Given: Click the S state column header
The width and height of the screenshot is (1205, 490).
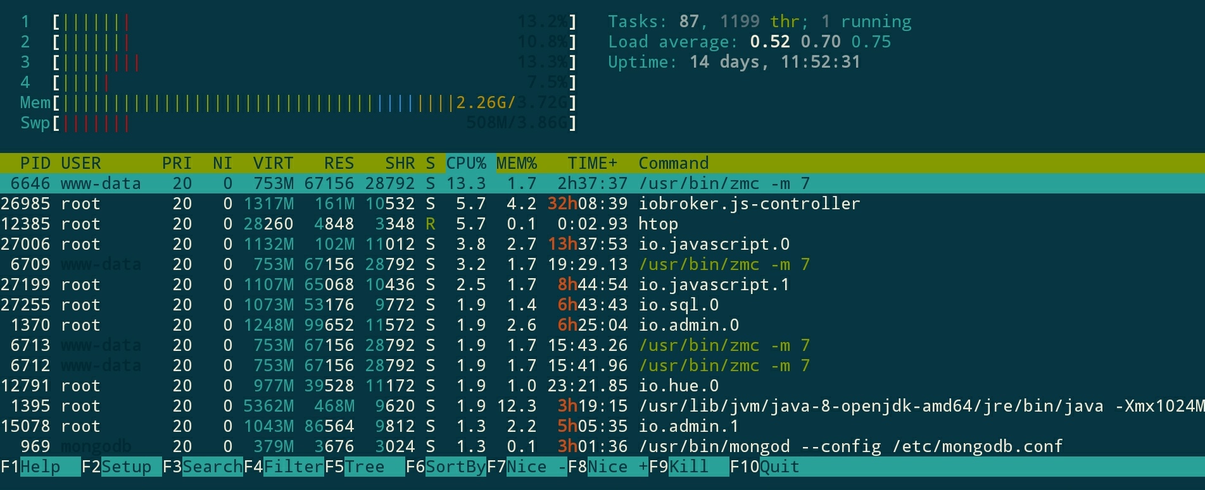Looking at the screenshot, I should [430, 163].
